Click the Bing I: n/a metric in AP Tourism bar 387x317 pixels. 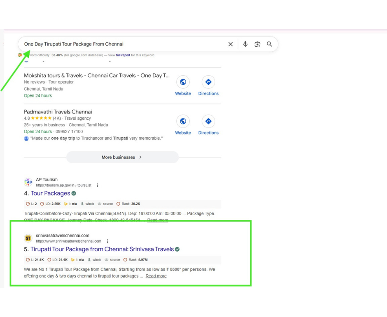pyautogui.click(x=70, y=204)
